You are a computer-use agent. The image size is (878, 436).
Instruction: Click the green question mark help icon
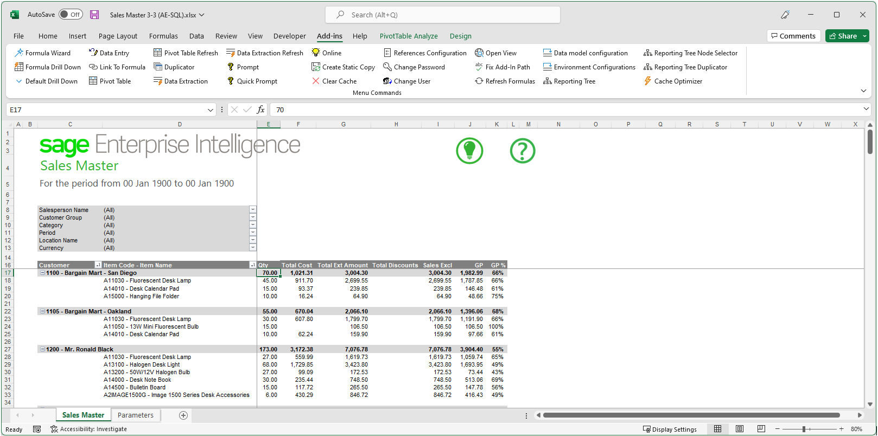click(523, 151)
